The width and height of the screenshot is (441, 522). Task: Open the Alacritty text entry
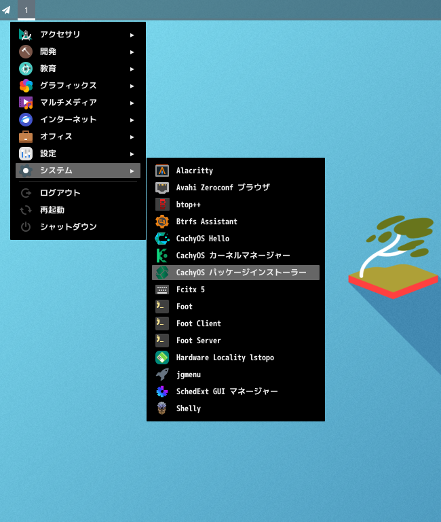195,171
